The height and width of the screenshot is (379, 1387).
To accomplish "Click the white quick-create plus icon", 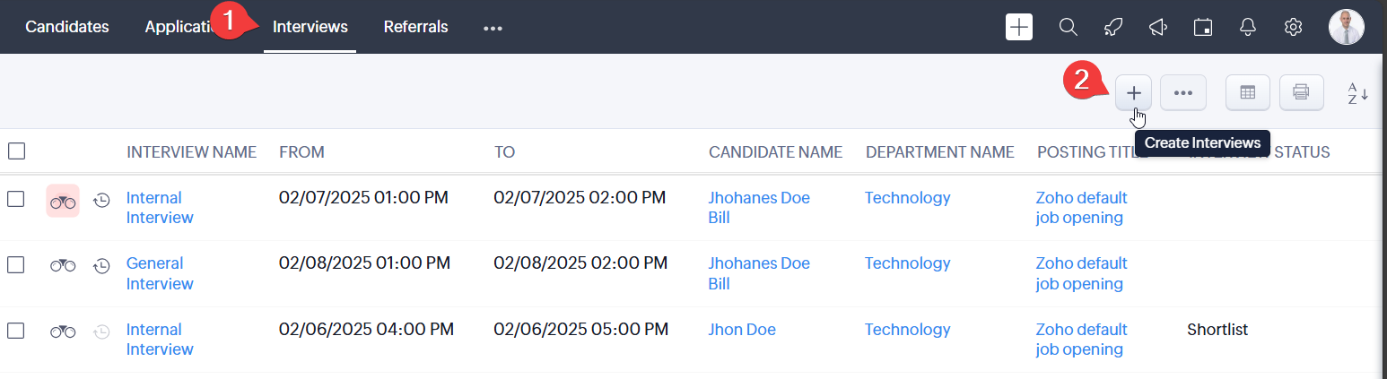I will click(x=1019, y=27).
